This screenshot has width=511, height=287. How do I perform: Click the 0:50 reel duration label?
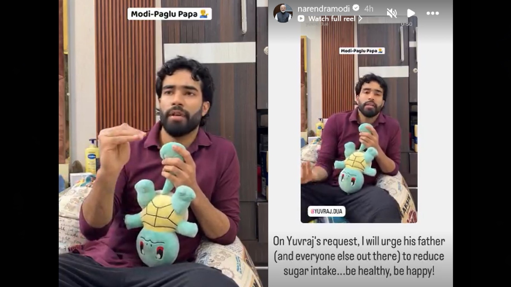[x=406, y=24]
